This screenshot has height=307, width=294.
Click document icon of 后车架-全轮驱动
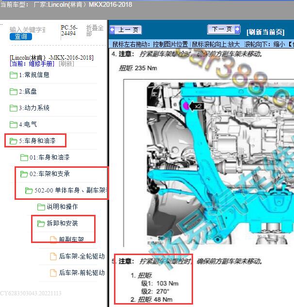tap(53, 256)
